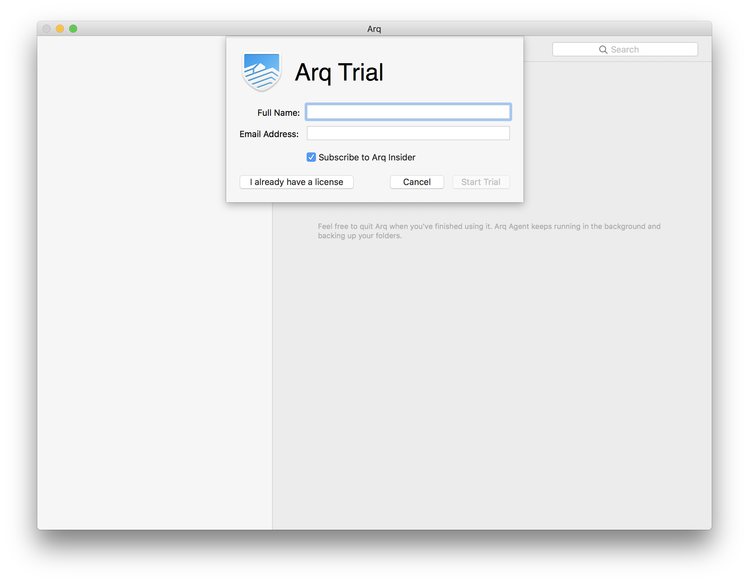
Task: Uncheck Subscribe to Arq Insider checkbox
Action: 311,157
